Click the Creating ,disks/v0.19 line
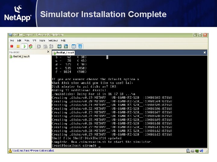 112,98
